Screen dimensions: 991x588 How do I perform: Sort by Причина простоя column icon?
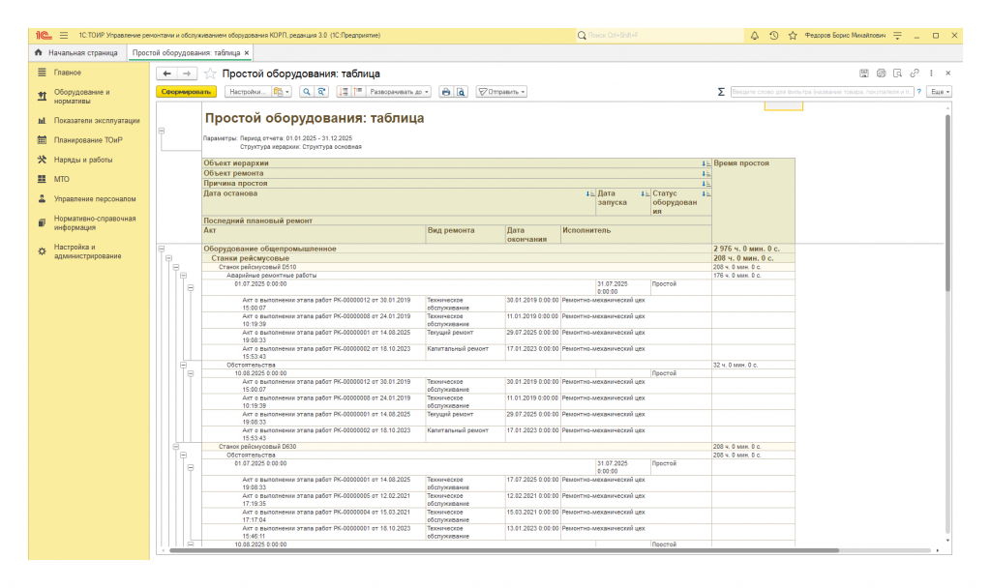click(706, 184)
